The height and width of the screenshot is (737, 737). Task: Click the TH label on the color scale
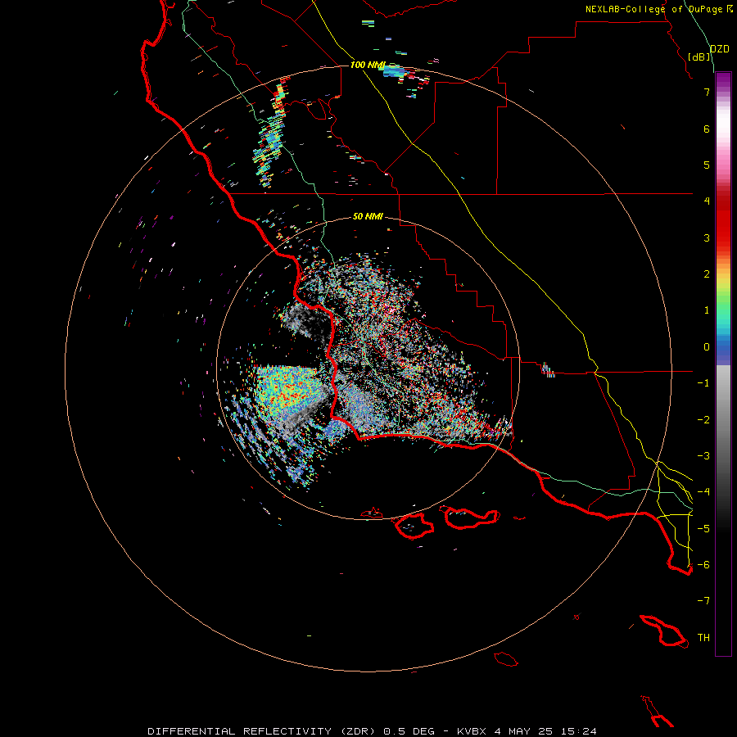click(x=703, y=638)
